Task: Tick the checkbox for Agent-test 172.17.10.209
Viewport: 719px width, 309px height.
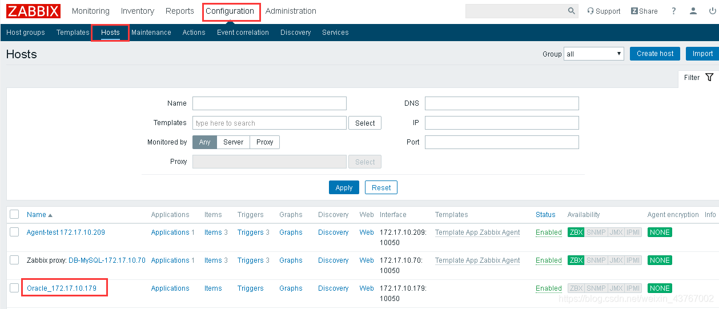Action: (14, 231)
